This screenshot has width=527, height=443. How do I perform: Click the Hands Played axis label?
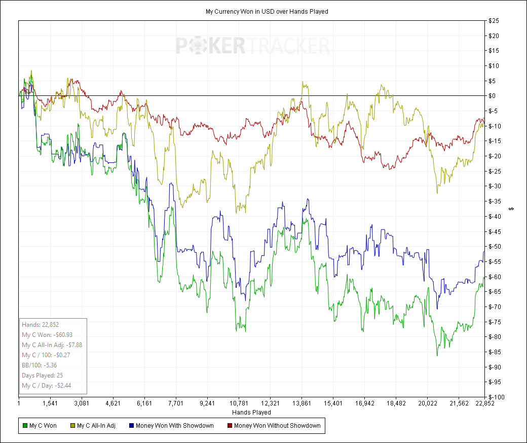pos(251,413)
